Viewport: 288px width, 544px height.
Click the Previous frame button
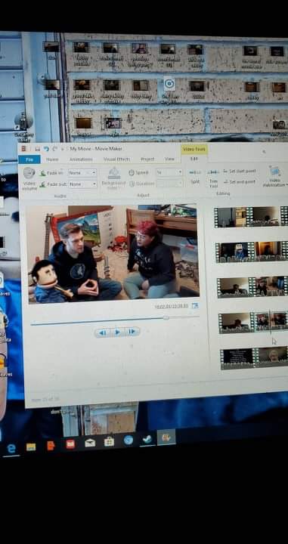pyautogui.click(x=103, y=332)
